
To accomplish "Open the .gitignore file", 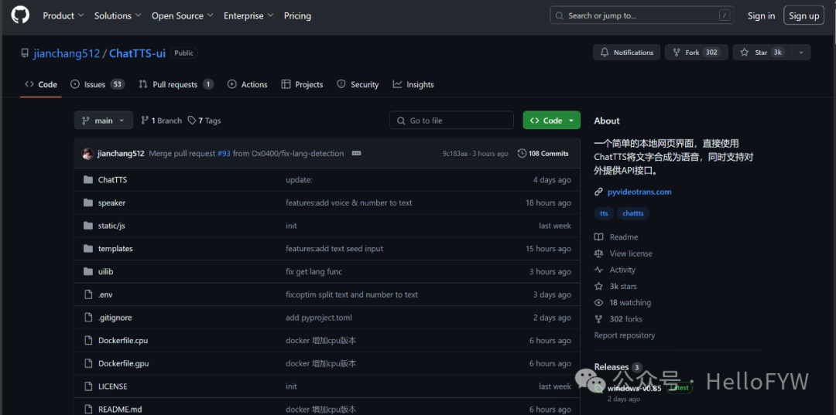I will [115, 318].
